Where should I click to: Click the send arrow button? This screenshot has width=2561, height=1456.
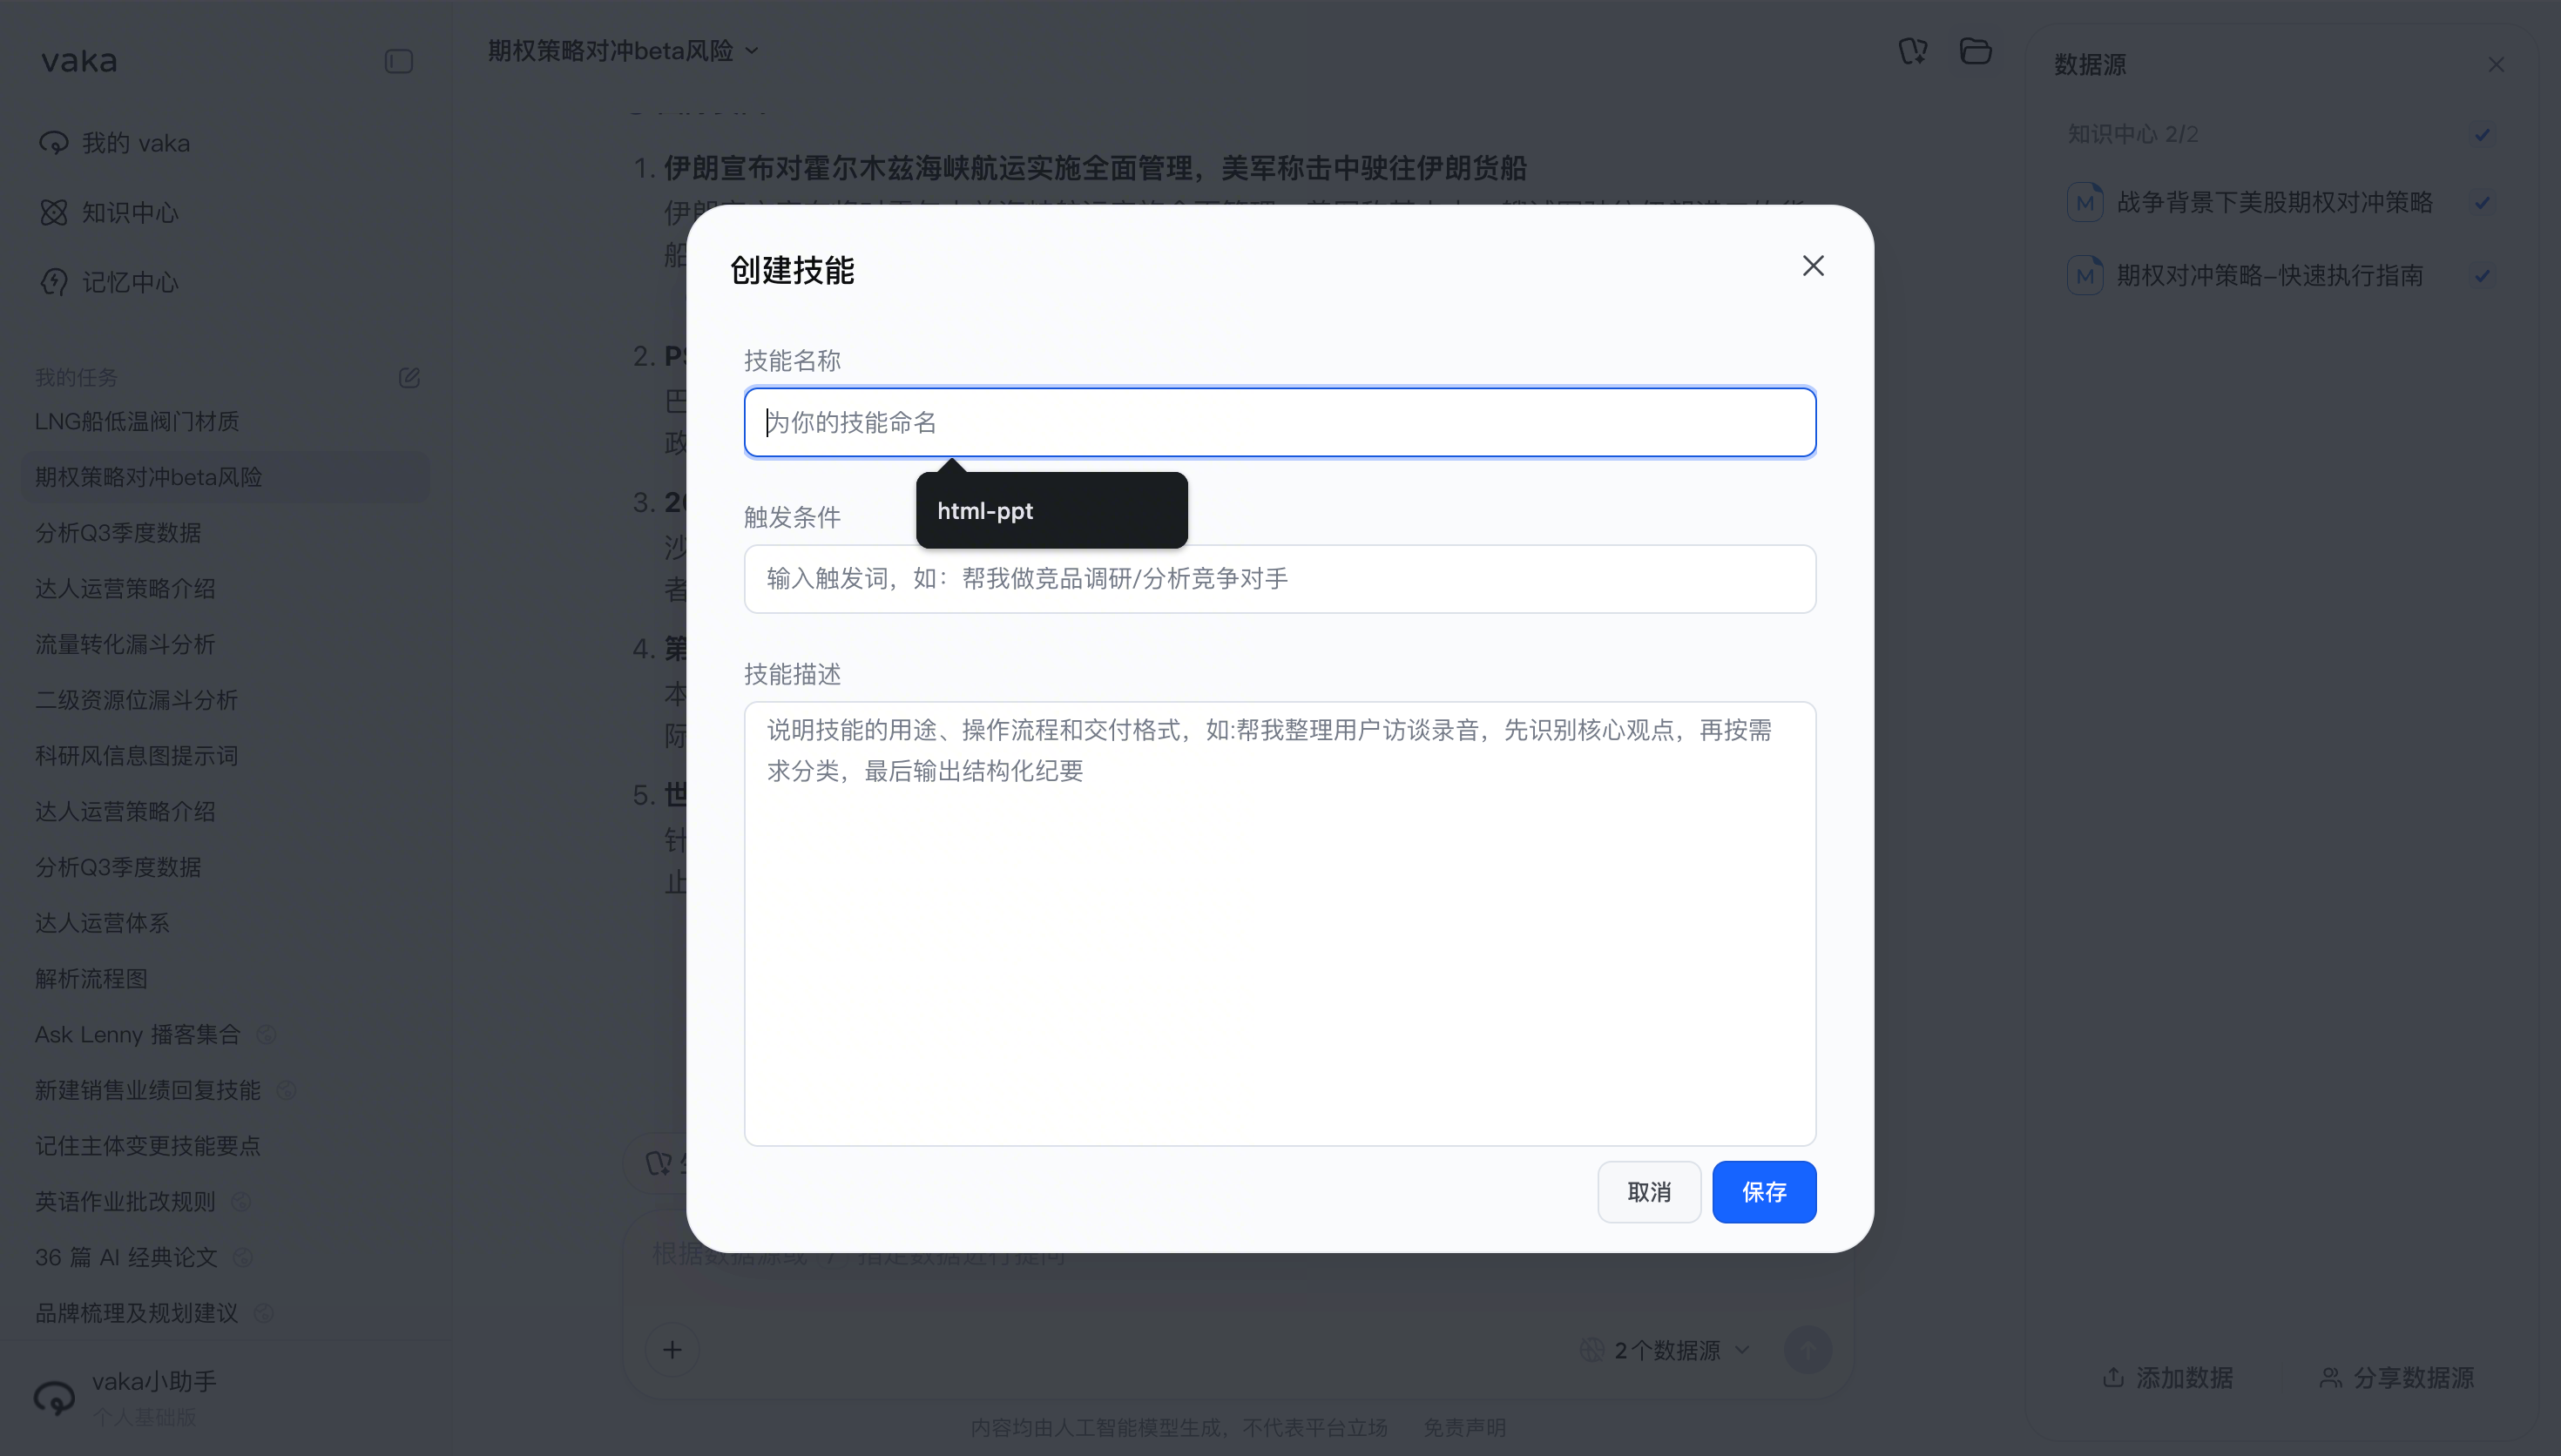[x=1808, y=1350]
